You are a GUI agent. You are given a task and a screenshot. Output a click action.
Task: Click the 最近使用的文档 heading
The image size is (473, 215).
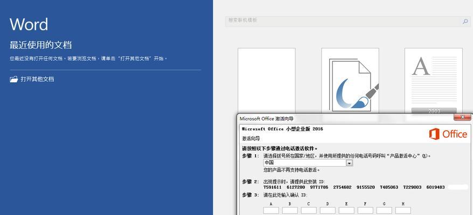tap(41, 45)
